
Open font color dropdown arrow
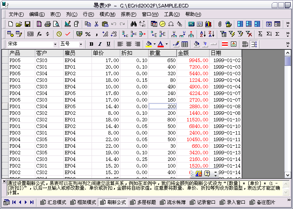[x=166, y=44]
